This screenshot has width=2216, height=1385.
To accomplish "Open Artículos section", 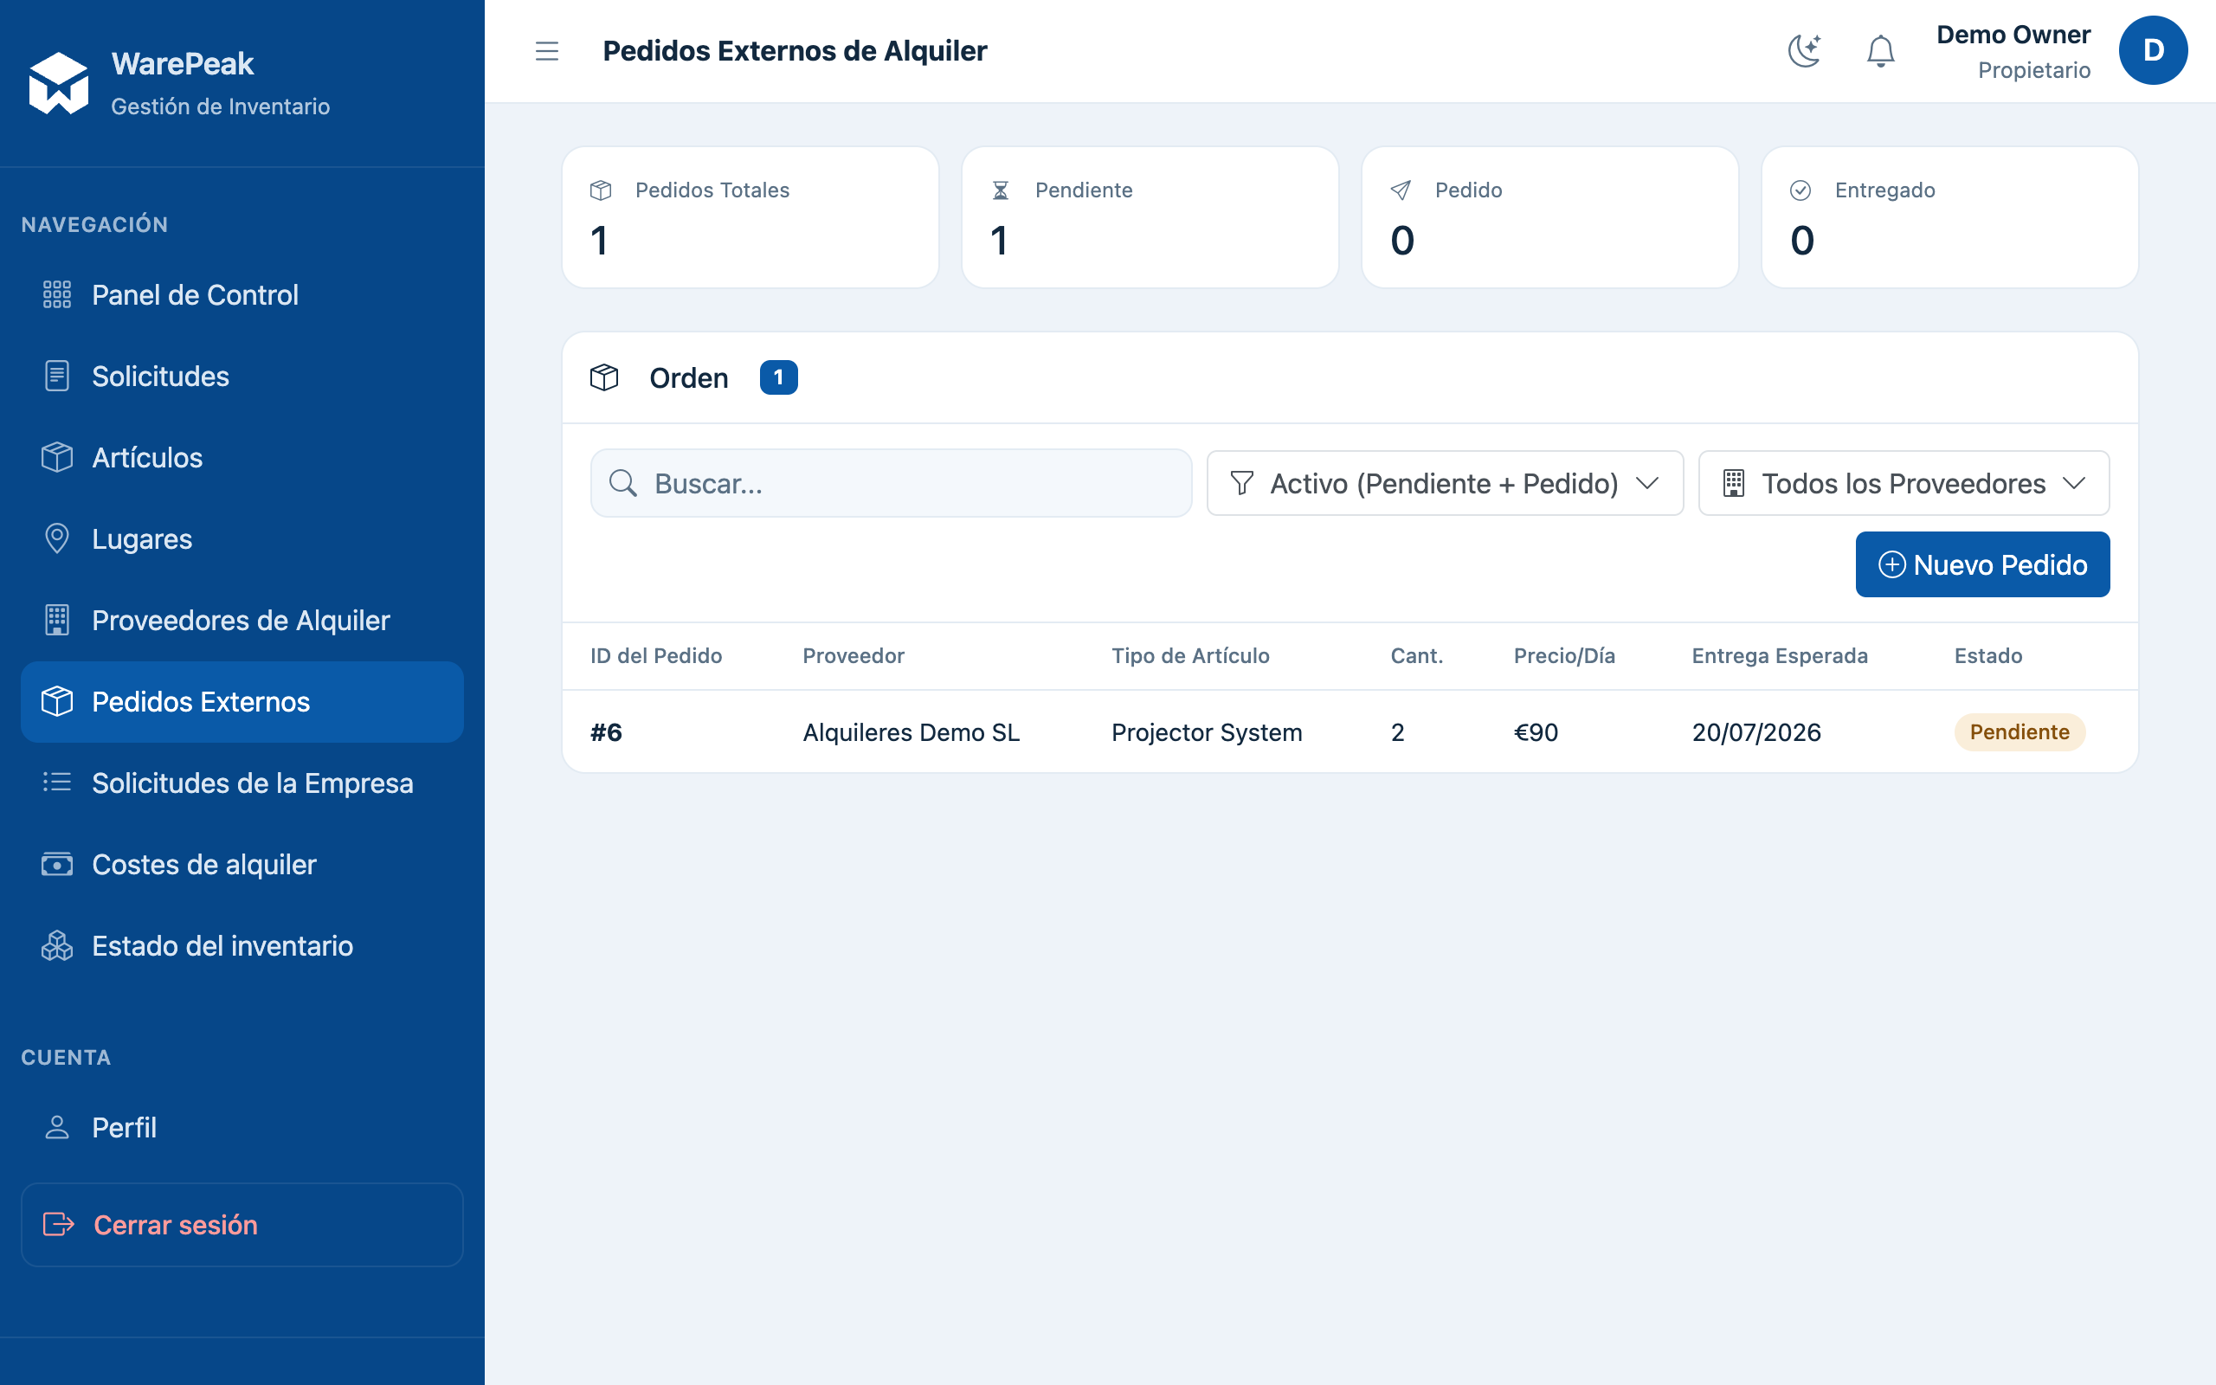I will [242, 457].
